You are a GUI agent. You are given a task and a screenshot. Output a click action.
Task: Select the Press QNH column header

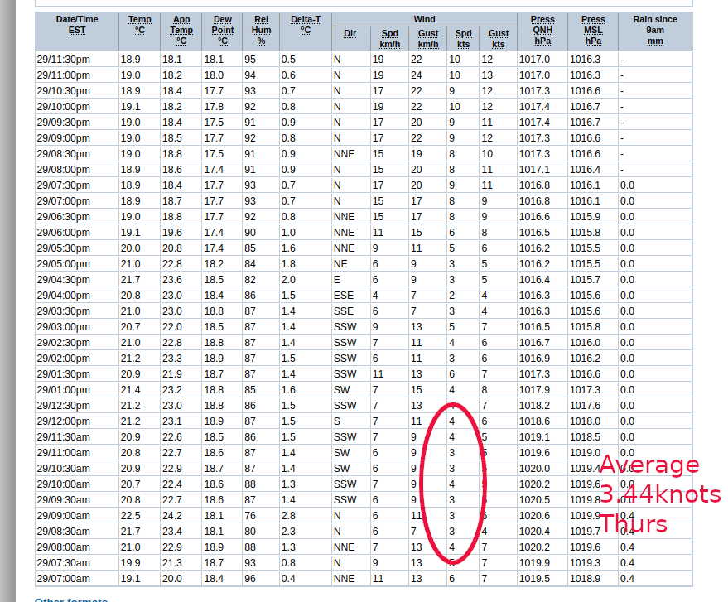pyautogui.click(x=542, y=30)
